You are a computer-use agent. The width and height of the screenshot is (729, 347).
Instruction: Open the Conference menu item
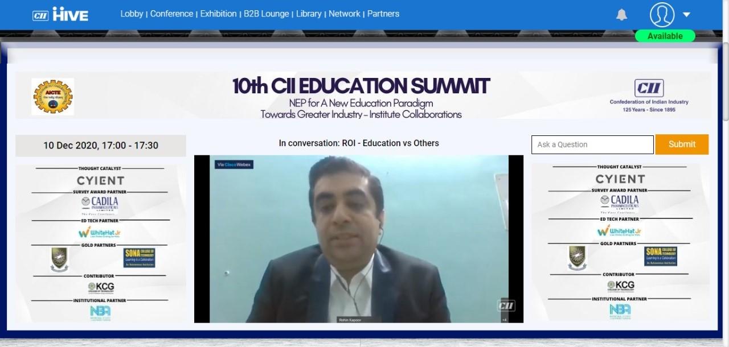tap(171, 14)
